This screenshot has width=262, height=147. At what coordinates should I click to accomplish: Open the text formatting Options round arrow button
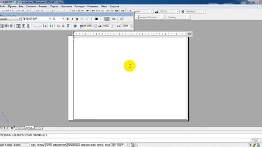(x=122, y=19)
